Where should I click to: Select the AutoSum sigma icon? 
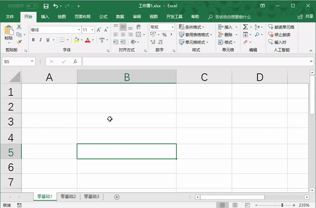click(x=245, y=27)
